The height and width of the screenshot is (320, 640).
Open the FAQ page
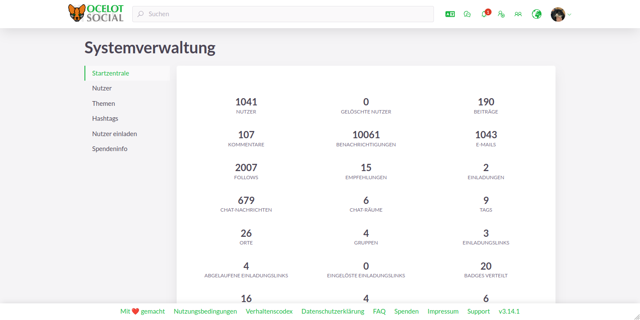pos(379,311)
